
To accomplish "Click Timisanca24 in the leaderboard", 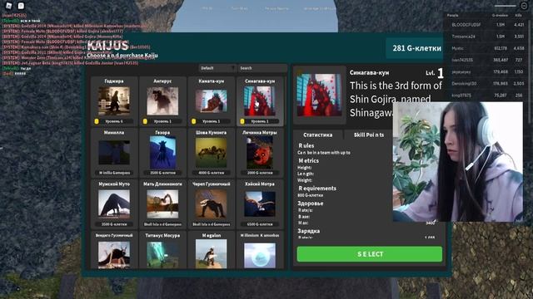I will (463, 37).
